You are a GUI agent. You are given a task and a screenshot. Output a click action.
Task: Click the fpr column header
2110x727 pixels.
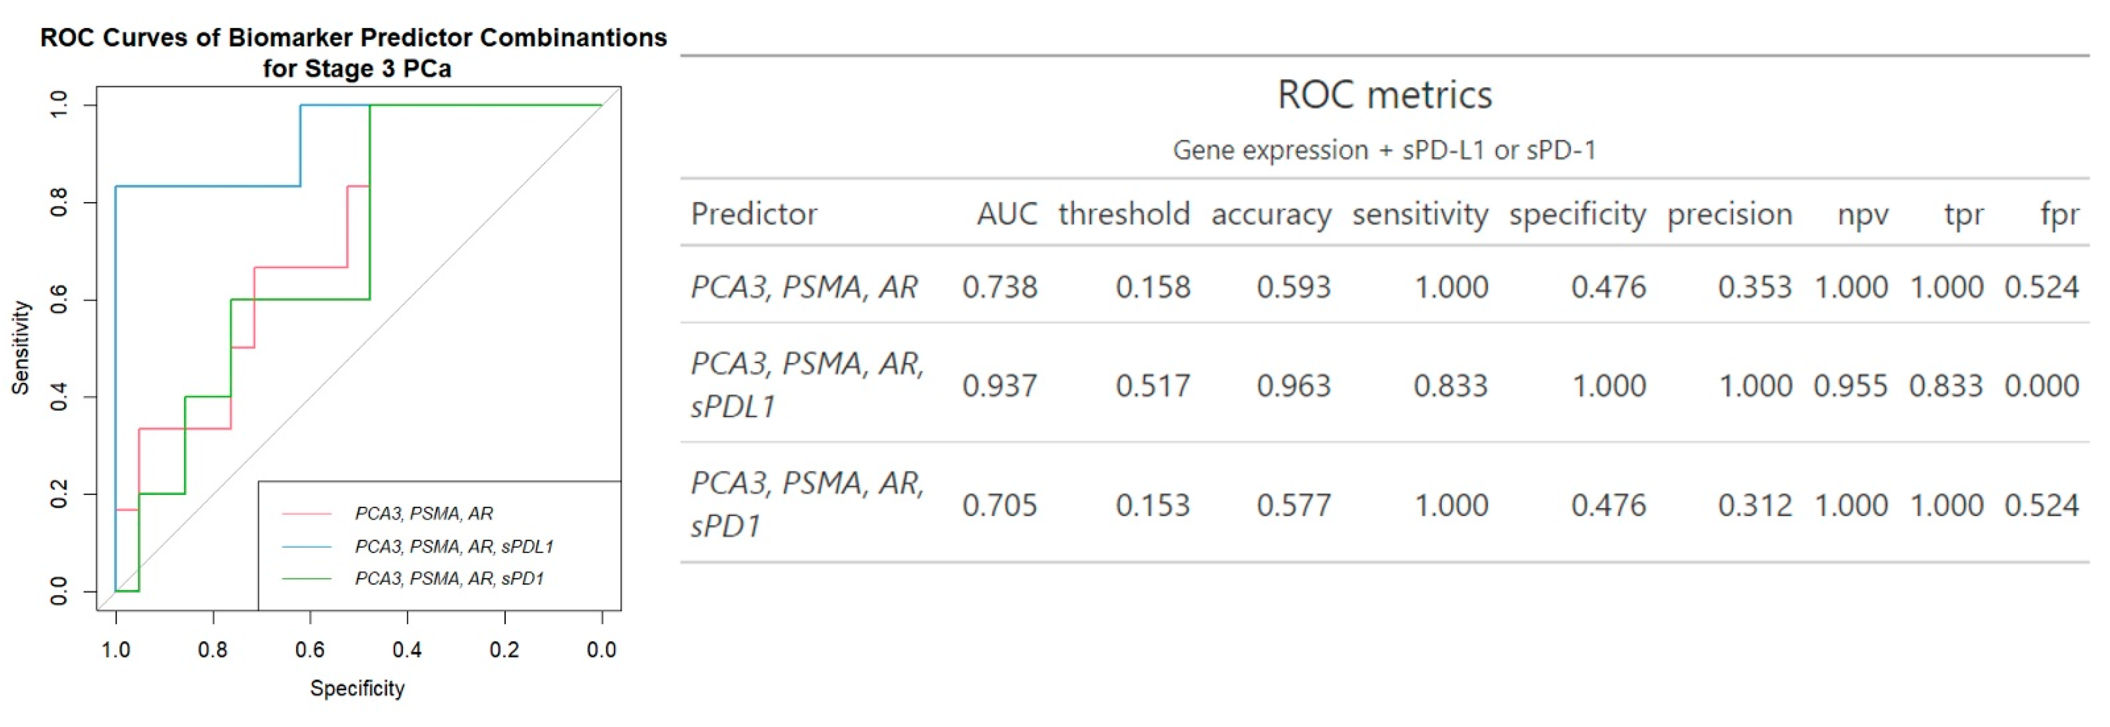point(2059,214)
